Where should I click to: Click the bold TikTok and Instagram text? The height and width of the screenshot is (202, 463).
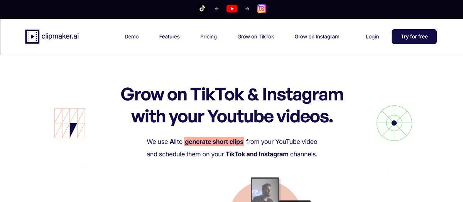click(x=257, y=154)
